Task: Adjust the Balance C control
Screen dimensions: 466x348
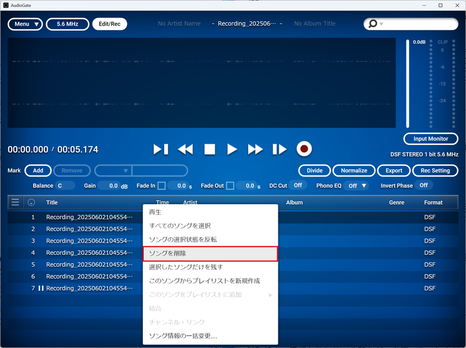Action: (64, 185)
